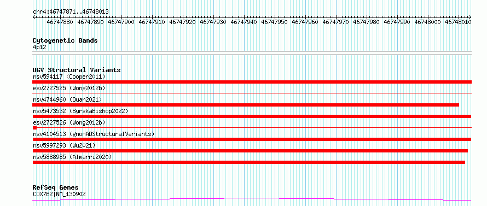487x206 pixels.
Task: Open the RefSeq Genes track heading
Action: pyautogui.click(x=56, y=188)
